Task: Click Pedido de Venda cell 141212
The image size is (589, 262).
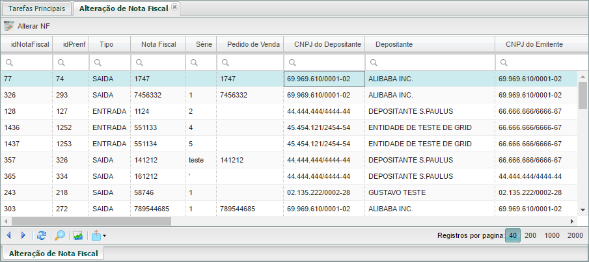Action: pyautogui.click(x=250, y=160)
